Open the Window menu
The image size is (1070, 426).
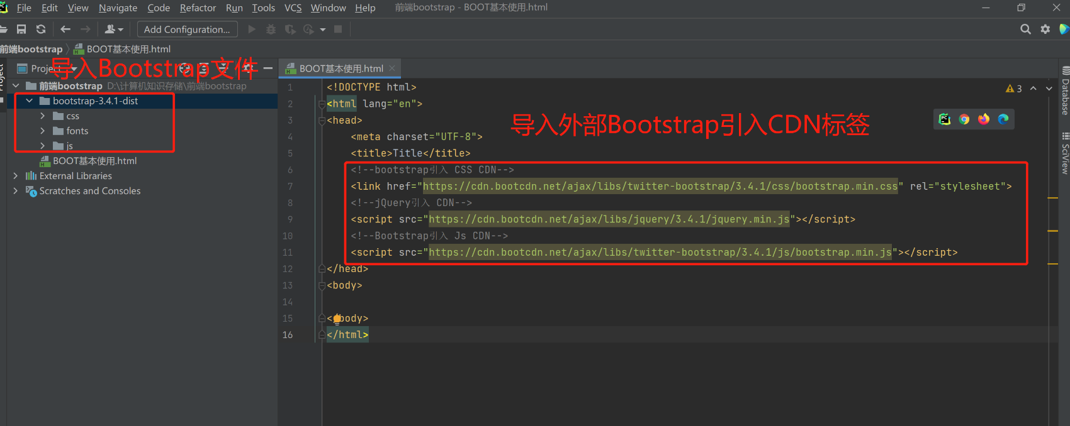point(328,8)
